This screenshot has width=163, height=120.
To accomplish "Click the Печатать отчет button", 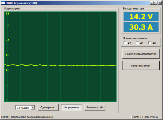I will point(141,66).
